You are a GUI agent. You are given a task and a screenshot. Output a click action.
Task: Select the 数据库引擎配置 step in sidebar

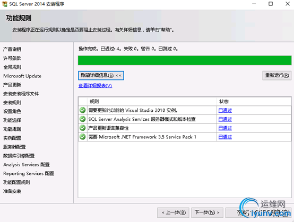[x=19, y=156]
